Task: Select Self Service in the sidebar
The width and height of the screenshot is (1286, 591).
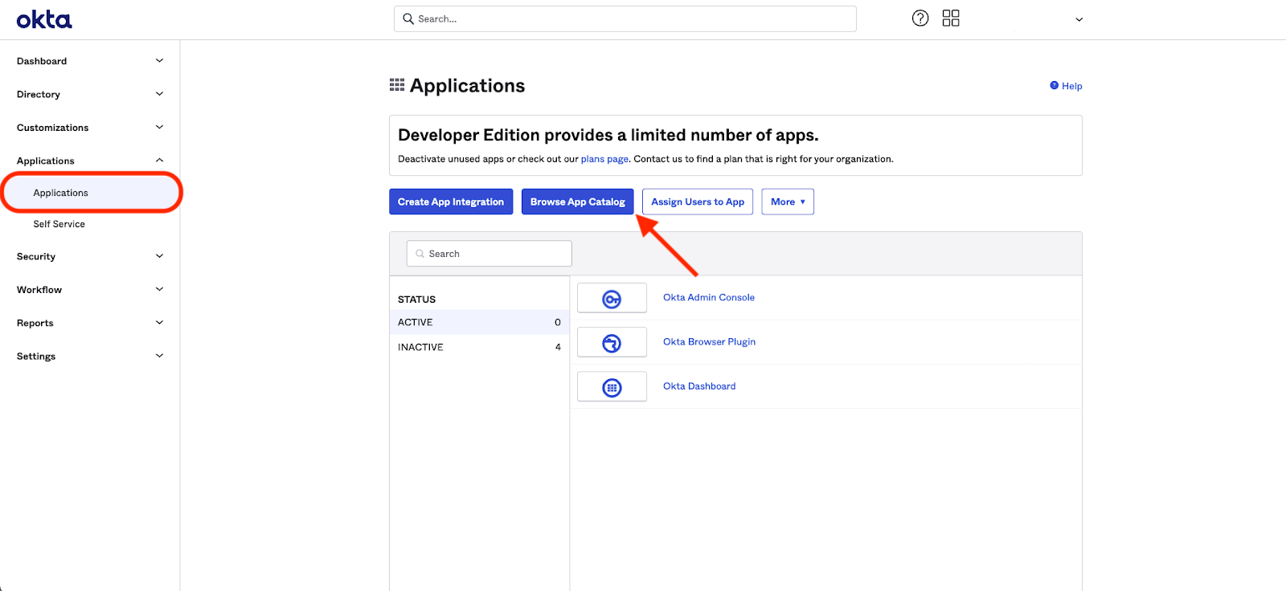Action: tap(59, 224)
